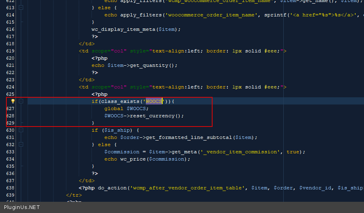Collapse the else block at line 613
Image resolution: width=364 pixels, height=213 pixels.
pyautogui.click(x=21, y=8)
